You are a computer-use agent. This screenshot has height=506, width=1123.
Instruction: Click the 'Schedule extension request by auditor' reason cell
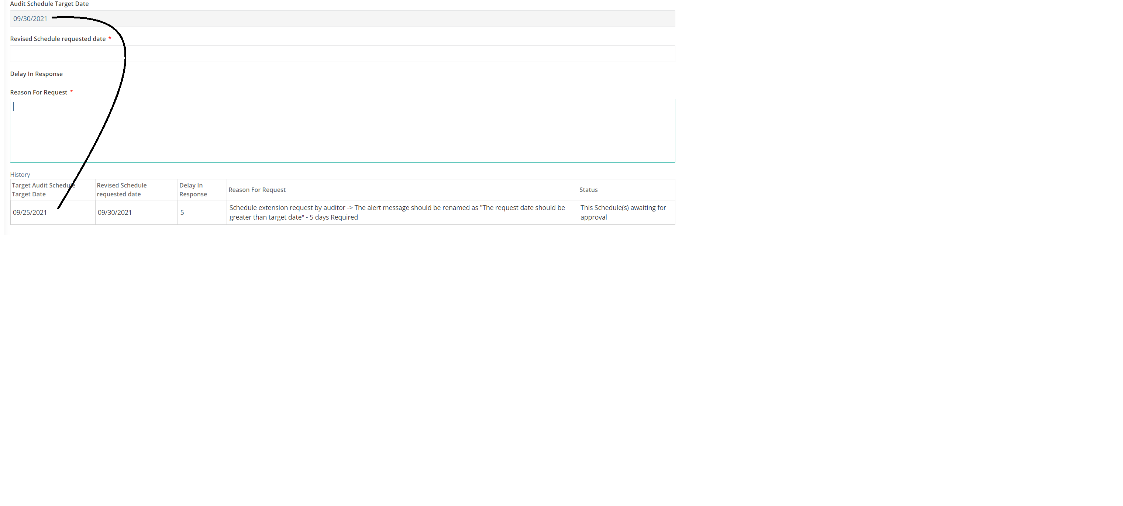pos(402,212)
